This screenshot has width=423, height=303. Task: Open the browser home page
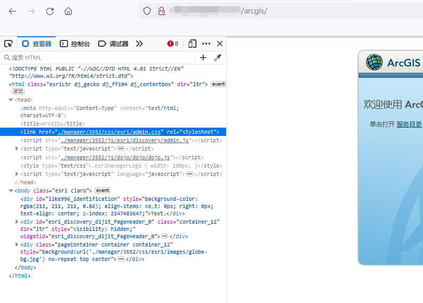(68, 11)
